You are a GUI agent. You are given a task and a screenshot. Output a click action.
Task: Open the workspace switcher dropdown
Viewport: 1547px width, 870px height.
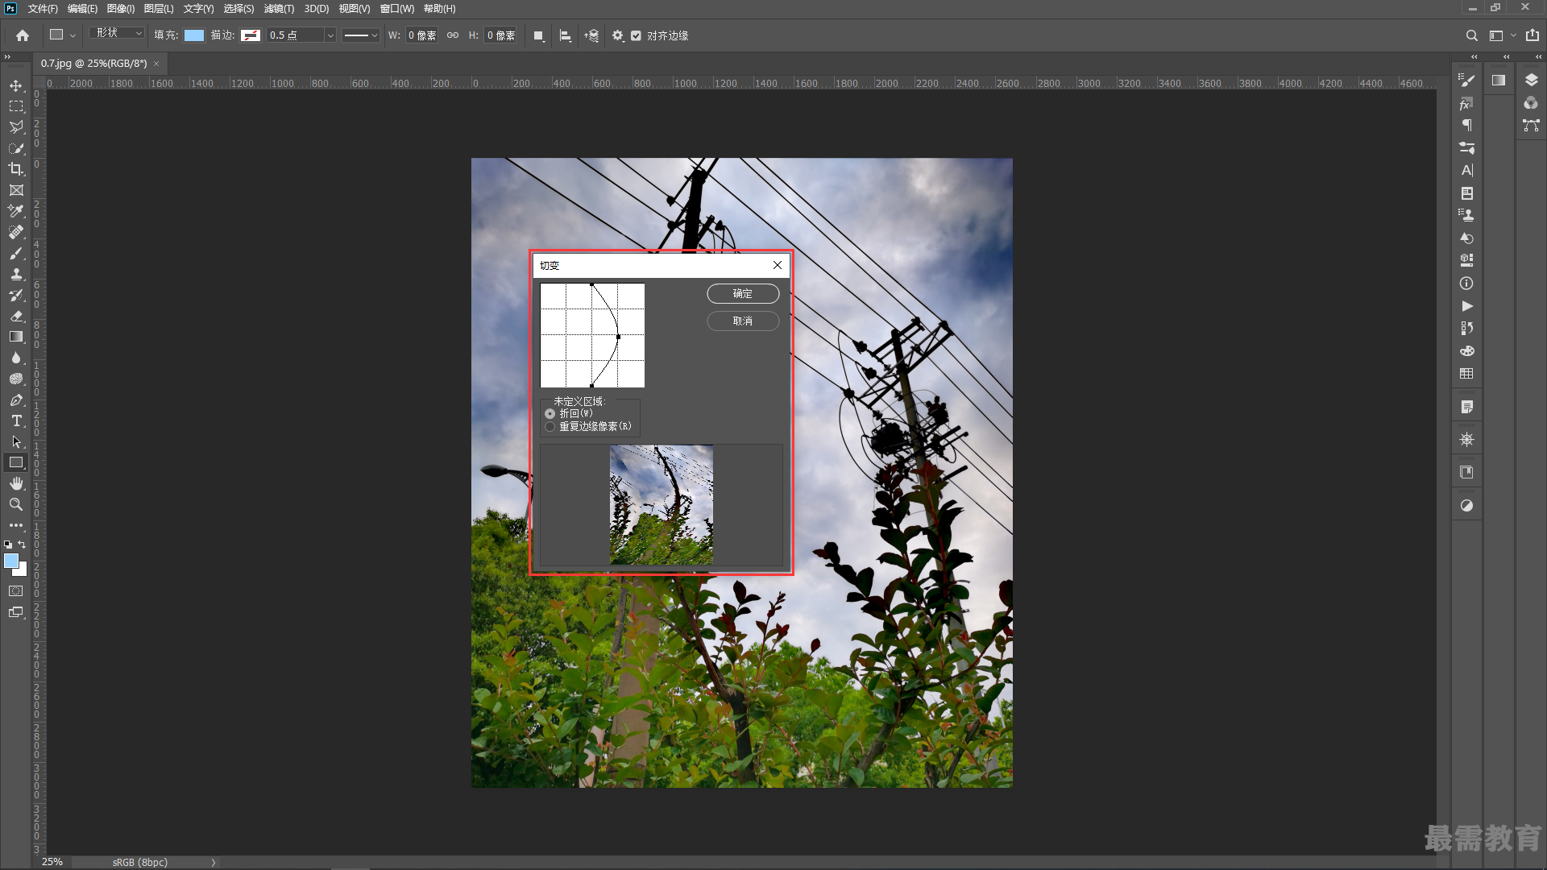click(x=1503, y=35)
